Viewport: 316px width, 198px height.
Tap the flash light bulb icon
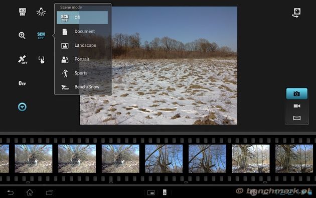(x=41, y=12)
